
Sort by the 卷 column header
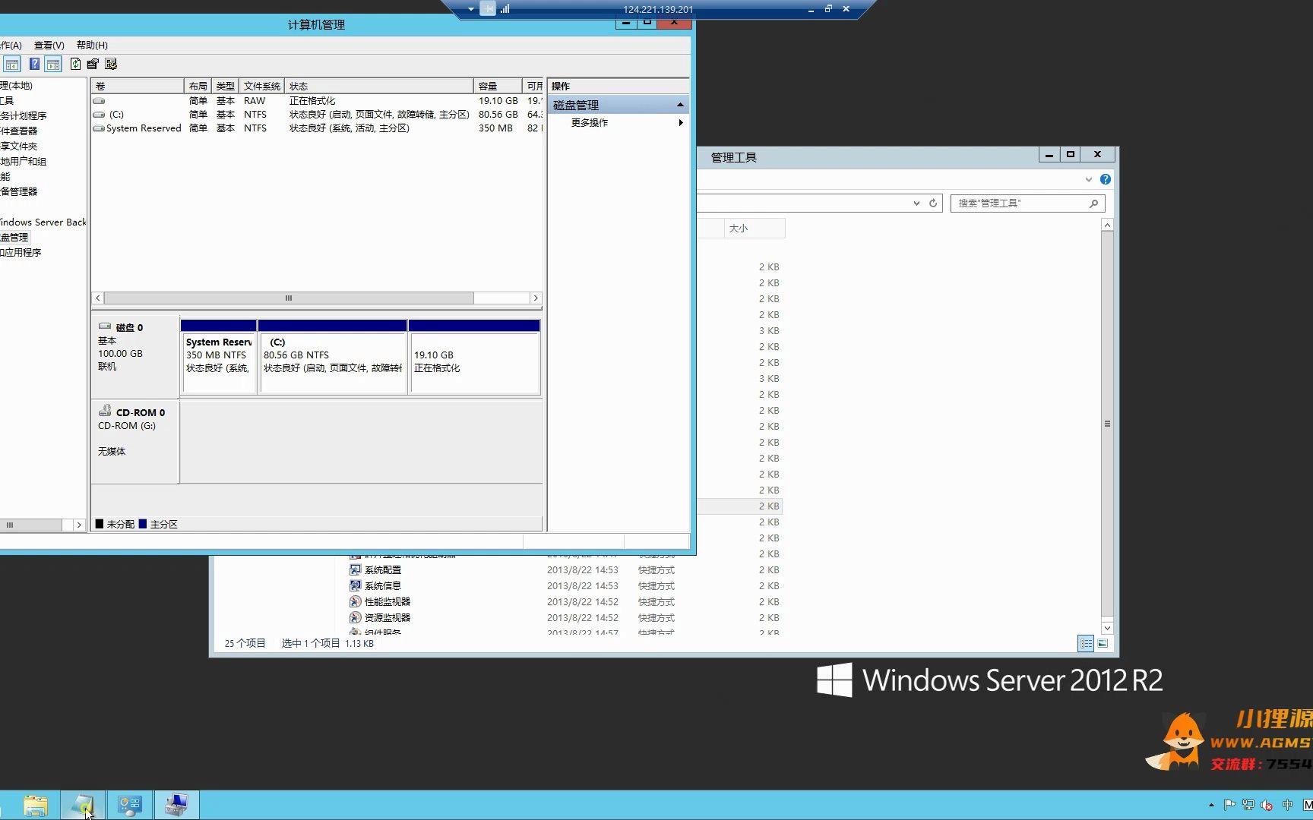(138, 86)
